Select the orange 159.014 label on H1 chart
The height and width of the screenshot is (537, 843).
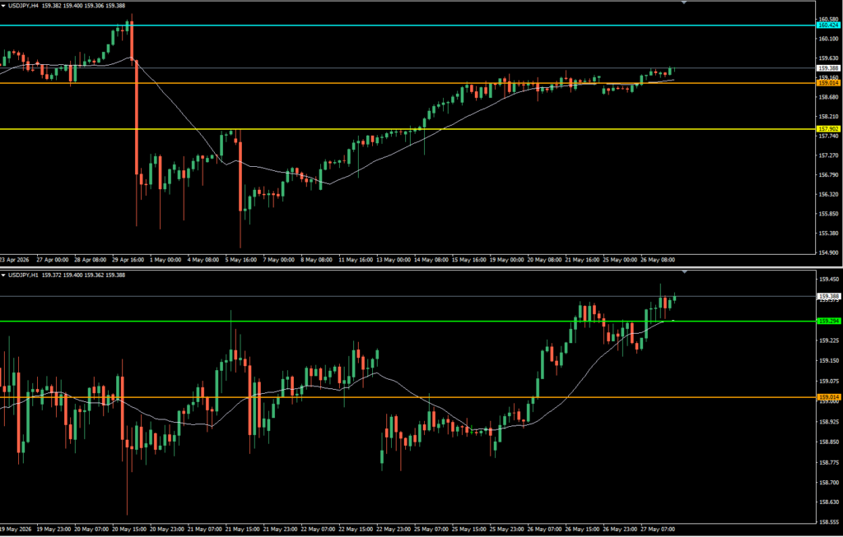coord(828,397)
